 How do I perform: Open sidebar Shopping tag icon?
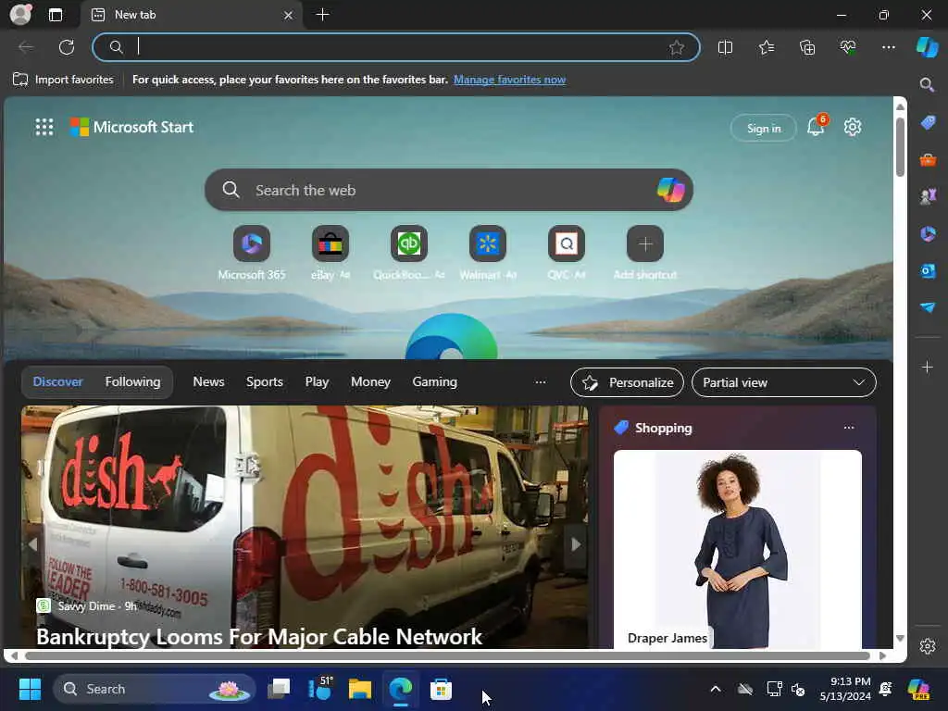(x=928, y=123)
